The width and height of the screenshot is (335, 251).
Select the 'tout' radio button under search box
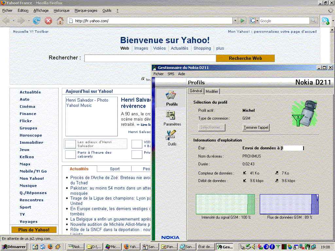pos(143,79)
